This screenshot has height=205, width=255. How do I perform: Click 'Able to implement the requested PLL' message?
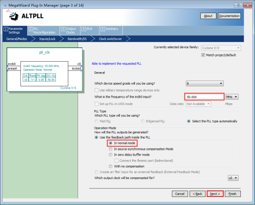point(116,64)
